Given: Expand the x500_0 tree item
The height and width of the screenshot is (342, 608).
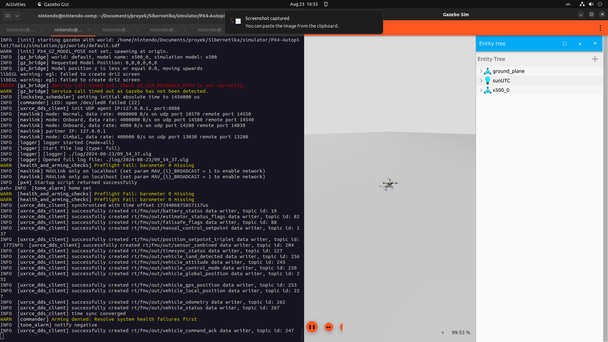Looking at the screenshot, I should tap(481, 90).
